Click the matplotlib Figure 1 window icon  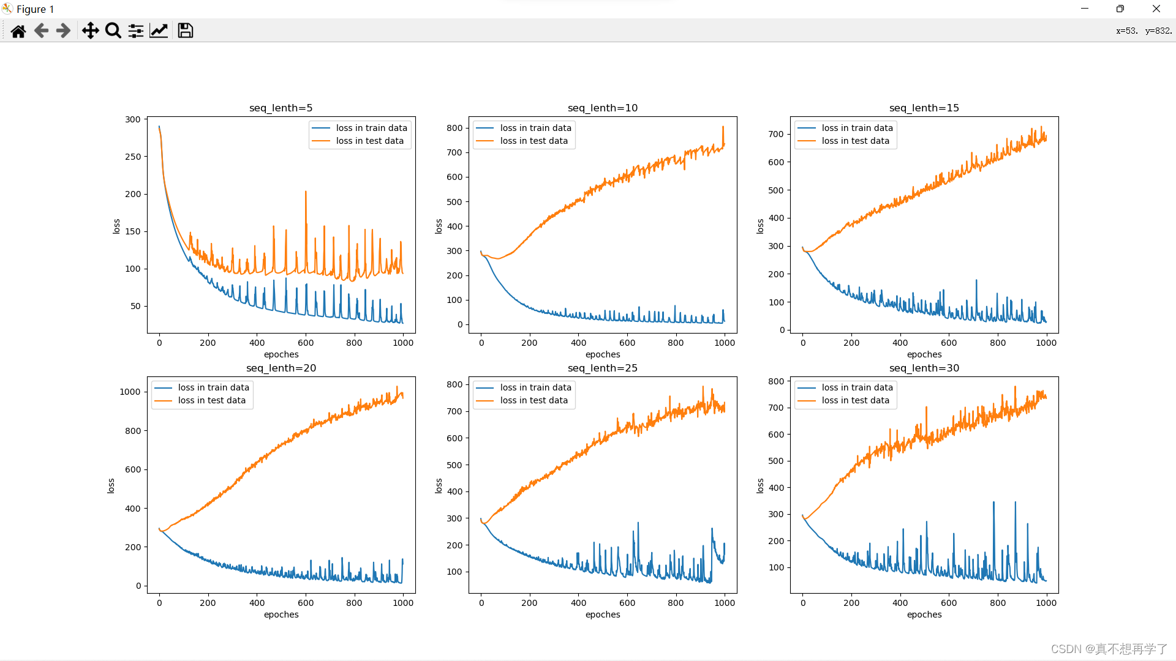pos(7,9)
